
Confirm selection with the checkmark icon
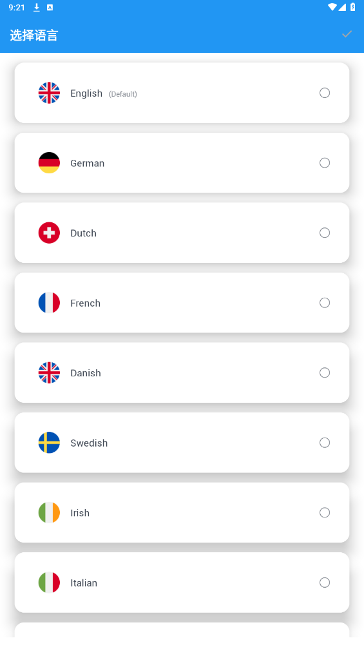347,34
